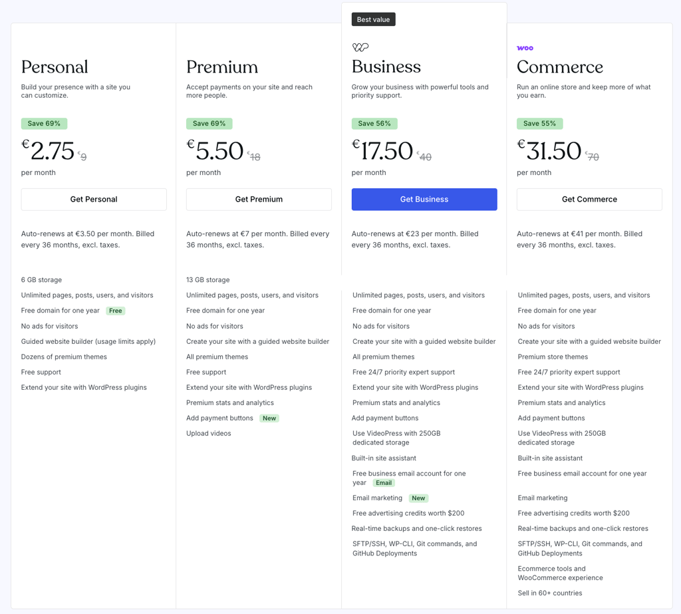Choose the Get Commerce button
681x614 pixels.
(x=589, y=200)
